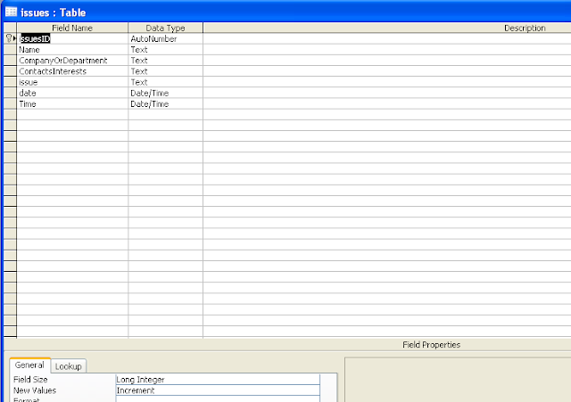Click the Field Size property label
The image size is (571, 402).
point(30,380)
